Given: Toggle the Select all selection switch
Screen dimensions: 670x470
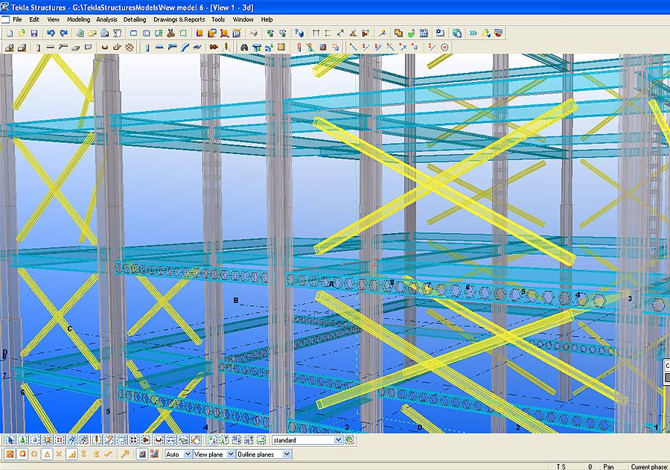Looking at the screenshot, I should tap(8, 440).
